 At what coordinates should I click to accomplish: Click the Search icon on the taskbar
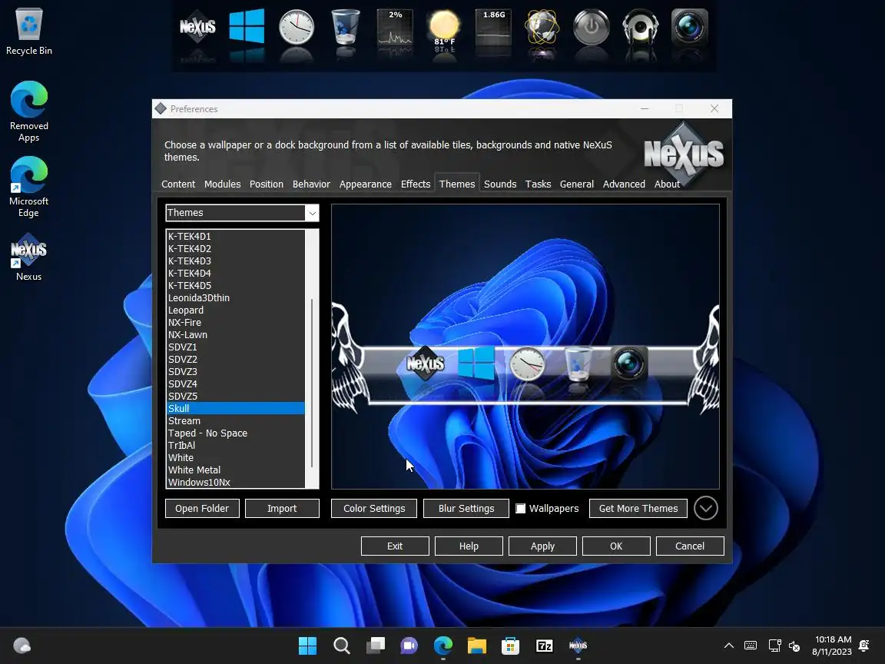[341, 646]
